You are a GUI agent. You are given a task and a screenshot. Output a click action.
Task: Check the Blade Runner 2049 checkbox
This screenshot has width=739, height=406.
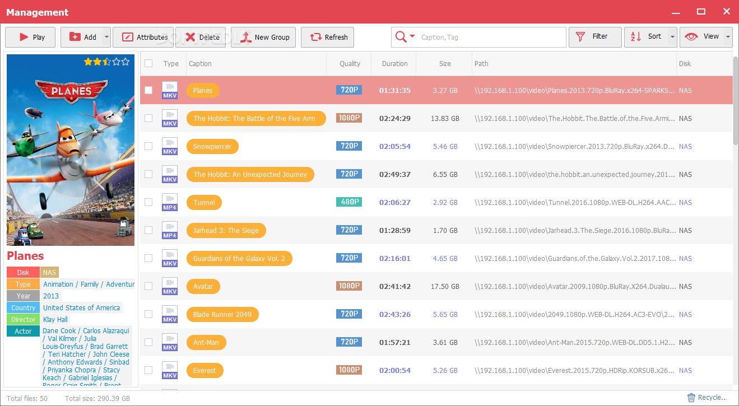(x=148, y=314)
